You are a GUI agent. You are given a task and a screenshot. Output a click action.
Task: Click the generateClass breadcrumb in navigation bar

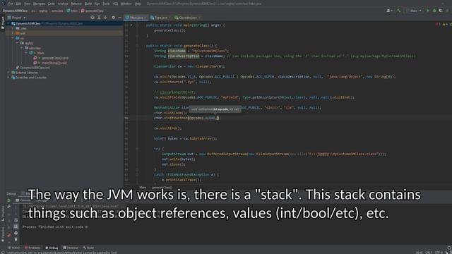(93, 11)
